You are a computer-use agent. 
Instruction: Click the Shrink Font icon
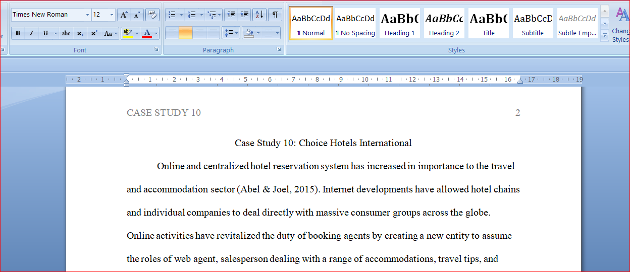coord(137,15)
